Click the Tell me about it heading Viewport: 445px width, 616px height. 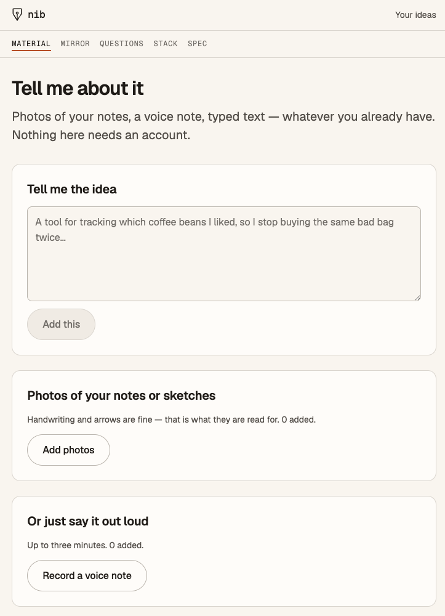(x=78, y=88)
